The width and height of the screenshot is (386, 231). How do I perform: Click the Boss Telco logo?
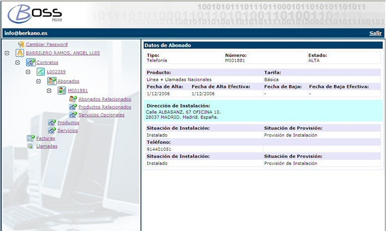35,13
